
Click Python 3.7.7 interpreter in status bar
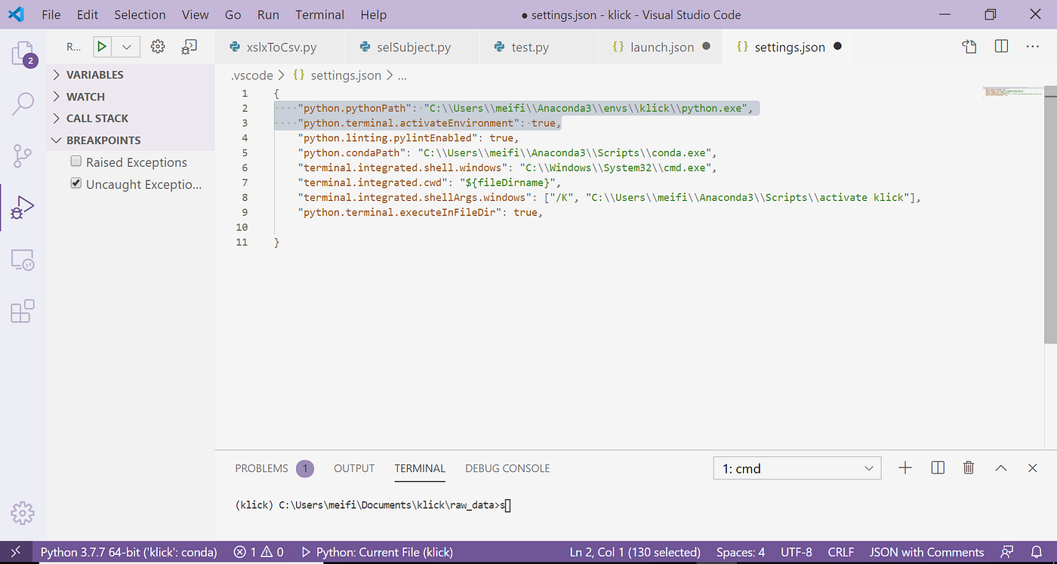(128, 552)
